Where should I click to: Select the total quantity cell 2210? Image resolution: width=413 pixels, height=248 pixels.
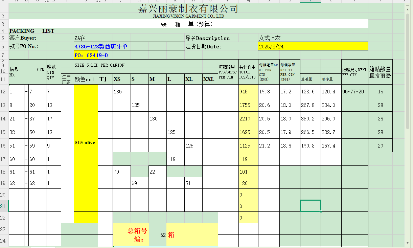coord(248,118)
